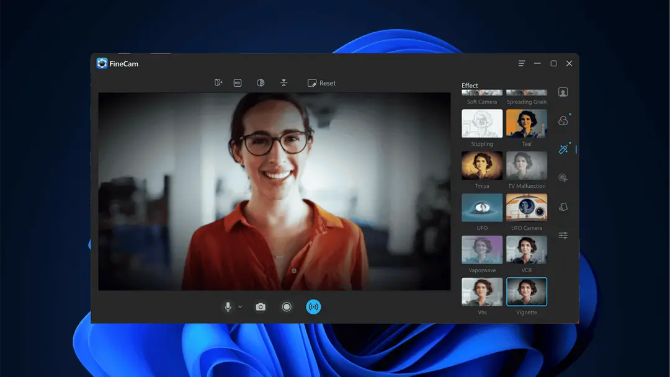Click the door-with-arrow icon beside the HD icon
Viewport: 670px width, 377px height.
(218, 82)
